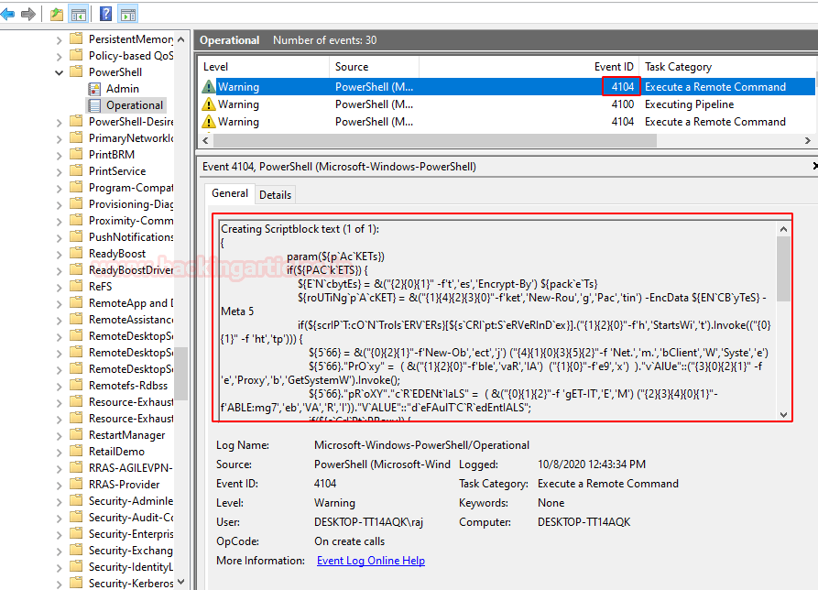Screen dimensions: 818x590
Task: Select the Admin log under PowerShell
Action: coord(122,89)
